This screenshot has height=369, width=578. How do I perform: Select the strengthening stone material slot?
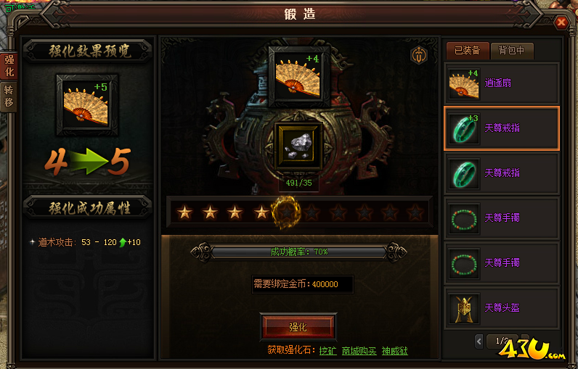tap(299, 146)
